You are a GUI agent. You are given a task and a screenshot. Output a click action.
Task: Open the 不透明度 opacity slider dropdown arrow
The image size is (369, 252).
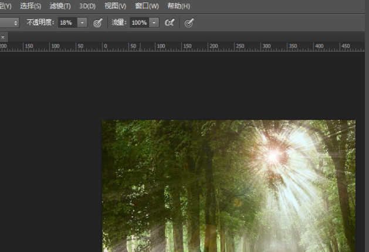[82, 22]
